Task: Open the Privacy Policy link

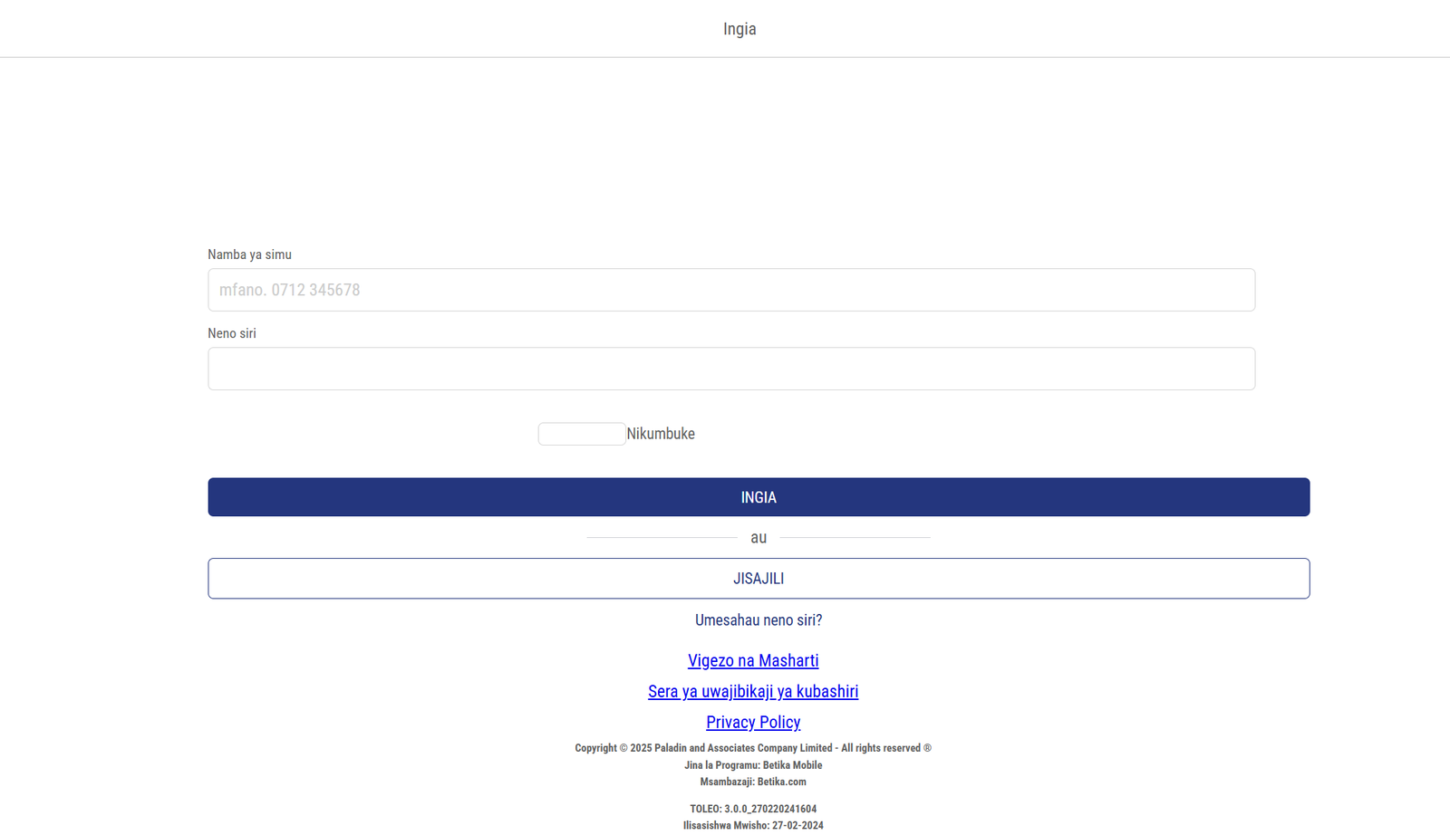Action: point(753,723)
